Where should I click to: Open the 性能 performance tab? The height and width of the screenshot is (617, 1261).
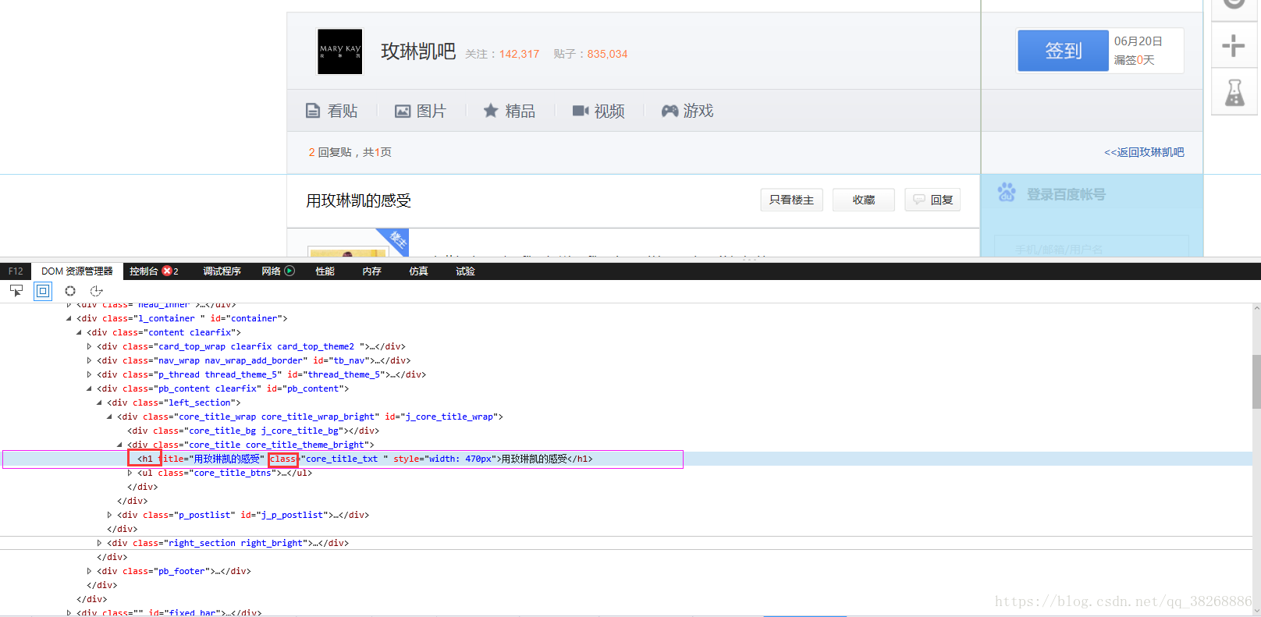(325, 271)
